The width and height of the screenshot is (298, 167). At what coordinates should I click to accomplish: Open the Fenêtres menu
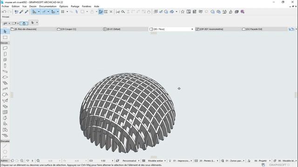[x=87, y=6]
